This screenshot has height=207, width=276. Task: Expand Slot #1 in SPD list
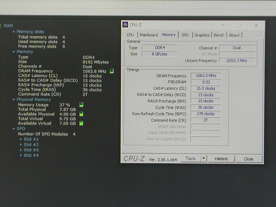tap(21, 139)
